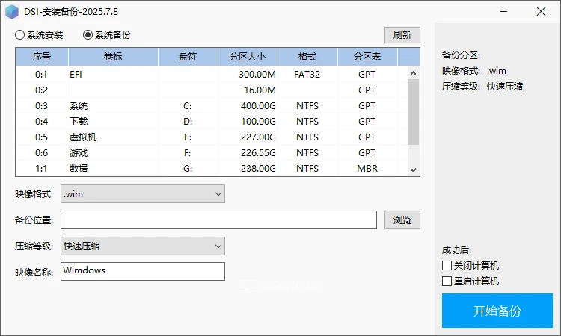Minimize the DSI window
Viewport: 561px width, 336px height.
click(x=503, y=11)
